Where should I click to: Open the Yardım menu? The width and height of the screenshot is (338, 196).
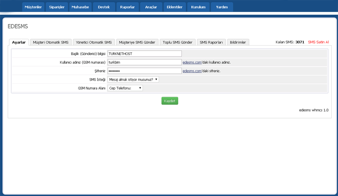[x=222, y=7]
